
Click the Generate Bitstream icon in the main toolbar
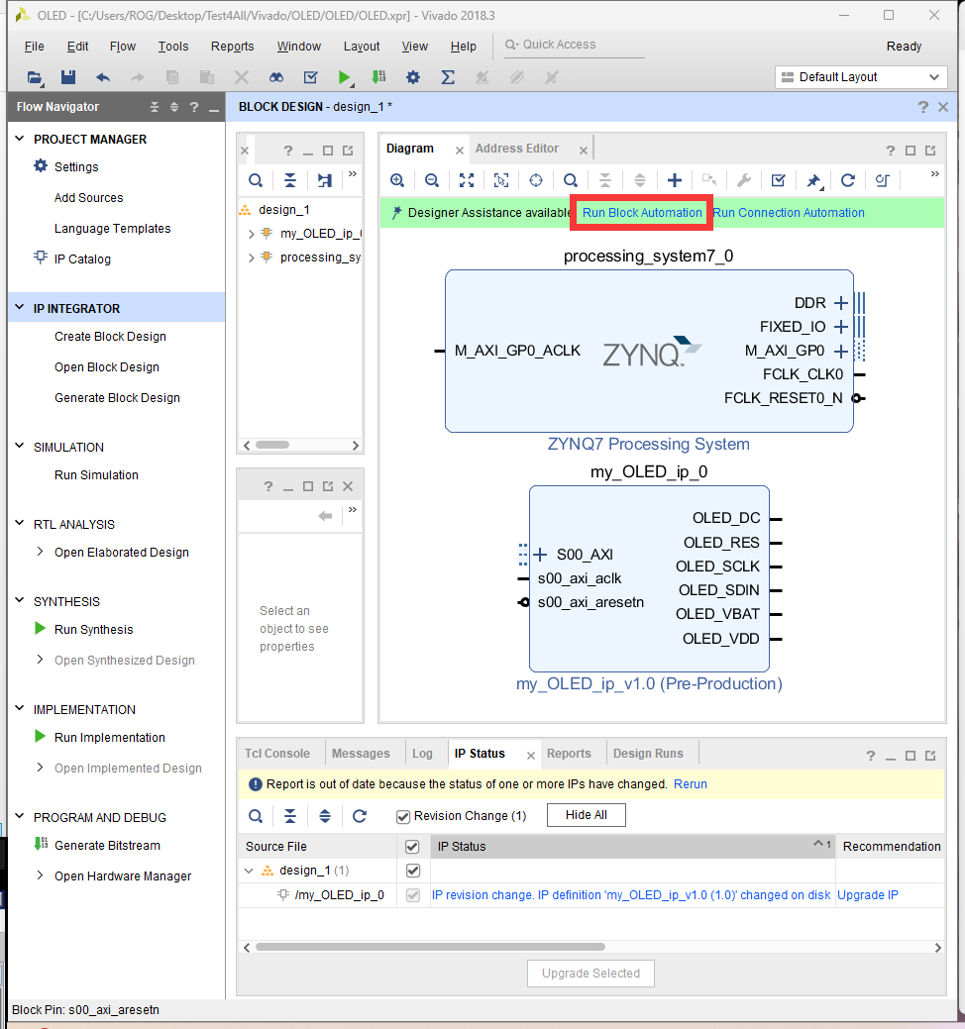pos(378,77)
